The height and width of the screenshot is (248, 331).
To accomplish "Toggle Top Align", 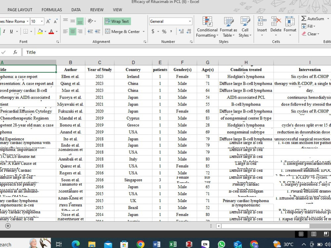I will coord(66,21).
